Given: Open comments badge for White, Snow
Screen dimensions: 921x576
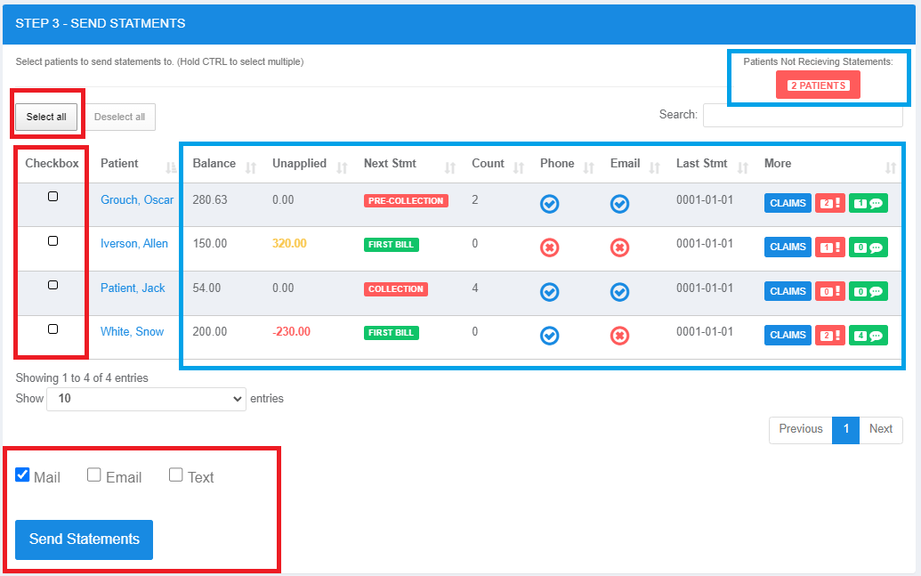Looking at the screenshot, I should [868, 335].
